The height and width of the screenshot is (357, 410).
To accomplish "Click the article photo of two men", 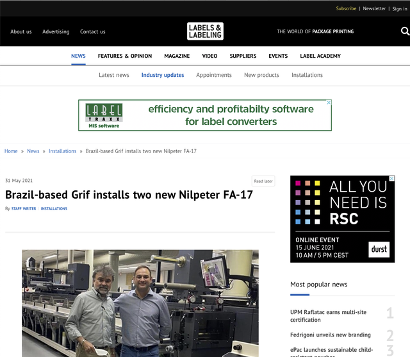I will click(140, 303).
